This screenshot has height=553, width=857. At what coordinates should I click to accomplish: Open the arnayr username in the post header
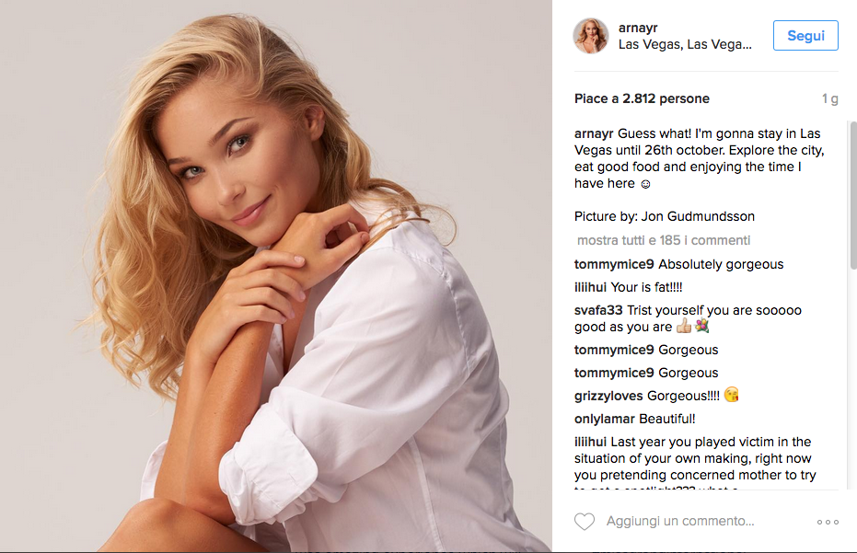tap(638, 28)
